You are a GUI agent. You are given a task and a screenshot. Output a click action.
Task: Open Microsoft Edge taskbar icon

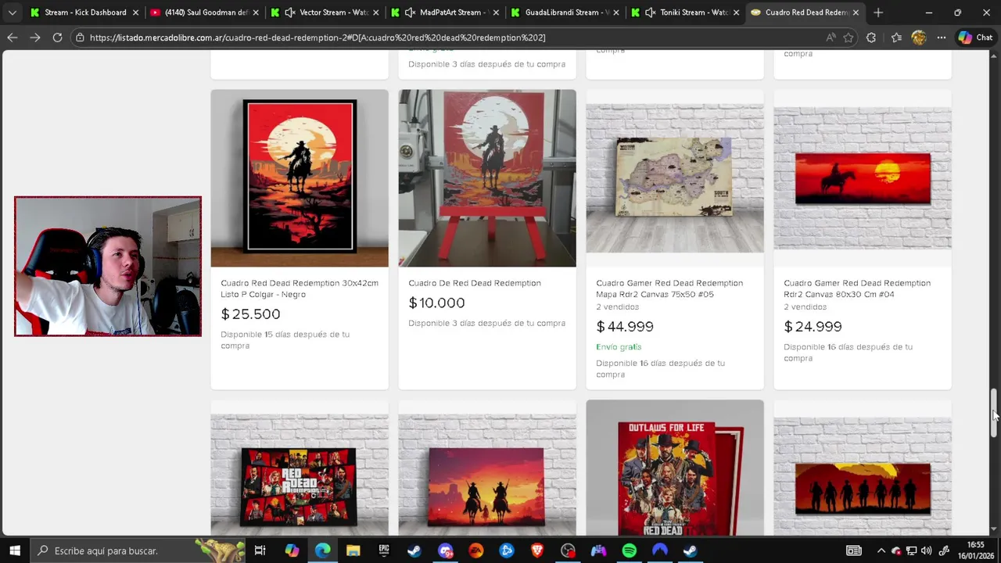322,550
